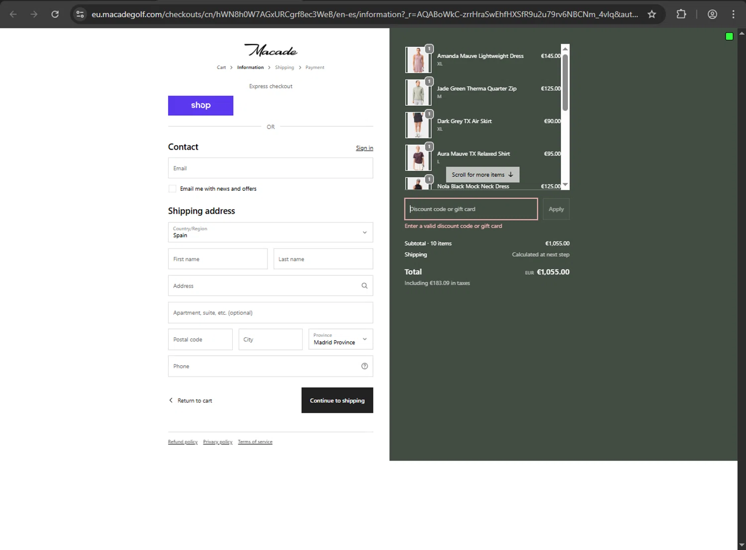This screenshot has height=550, width=746.
Task: Click the Return to cart link
Action: click(x=194, y=400)
